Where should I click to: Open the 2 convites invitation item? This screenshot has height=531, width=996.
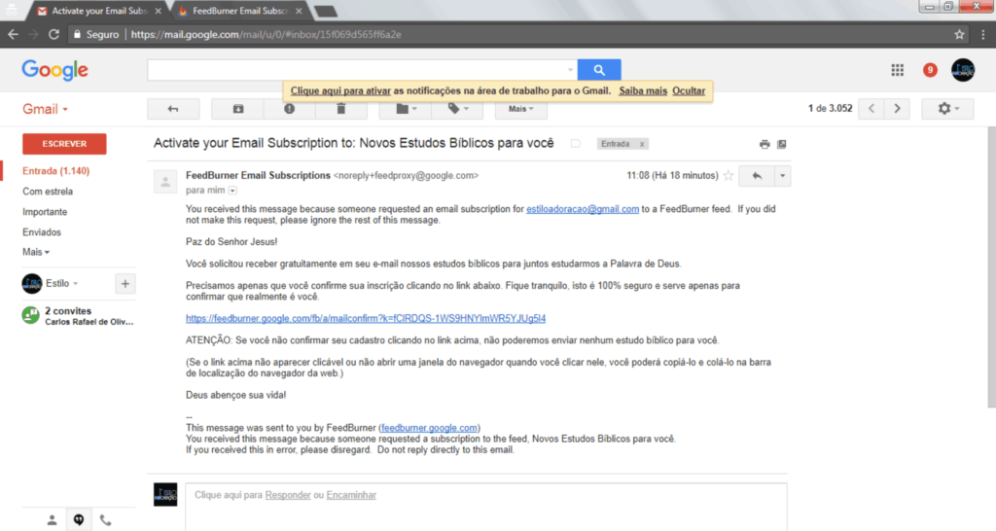(x=78, y=316)
